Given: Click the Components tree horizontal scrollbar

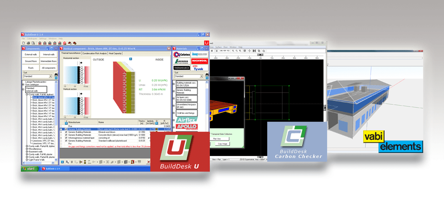Looking at the screenshot, I should (39, 163).
